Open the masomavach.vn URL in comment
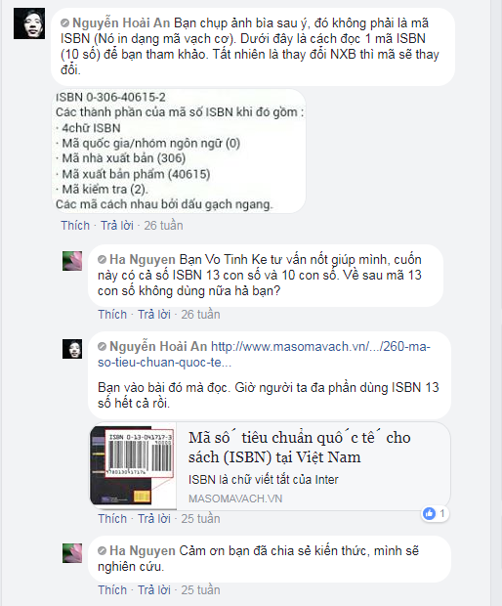 [264, 355]
